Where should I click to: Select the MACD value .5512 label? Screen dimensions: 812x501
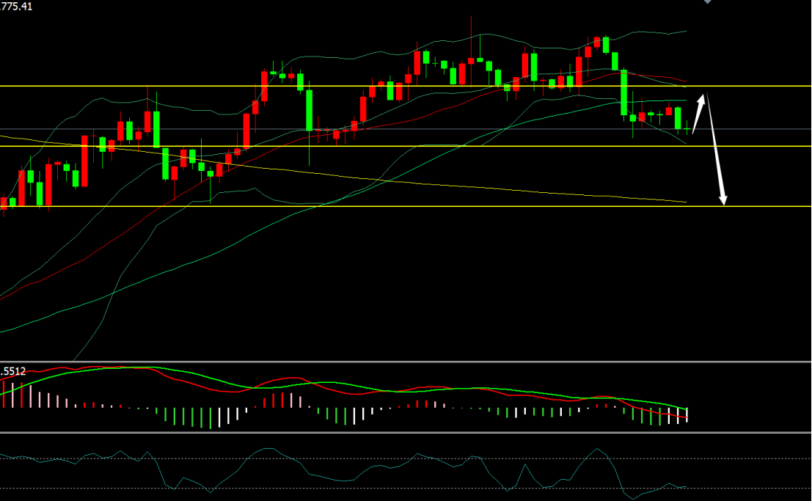pos(13,371)
